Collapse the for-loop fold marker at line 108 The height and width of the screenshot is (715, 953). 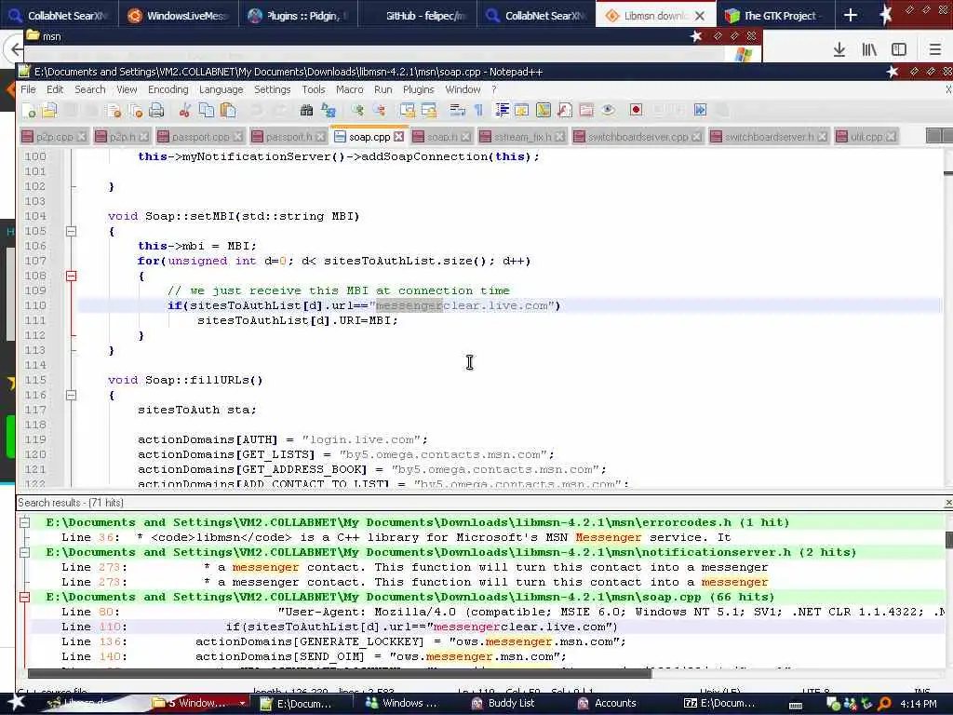coord(71,276)
